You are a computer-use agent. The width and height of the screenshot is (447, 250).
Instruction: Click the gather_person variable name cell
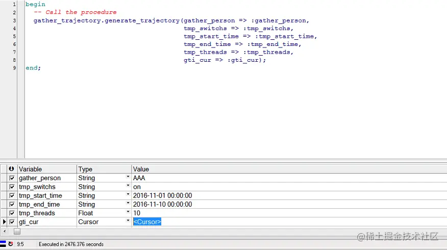47,178
